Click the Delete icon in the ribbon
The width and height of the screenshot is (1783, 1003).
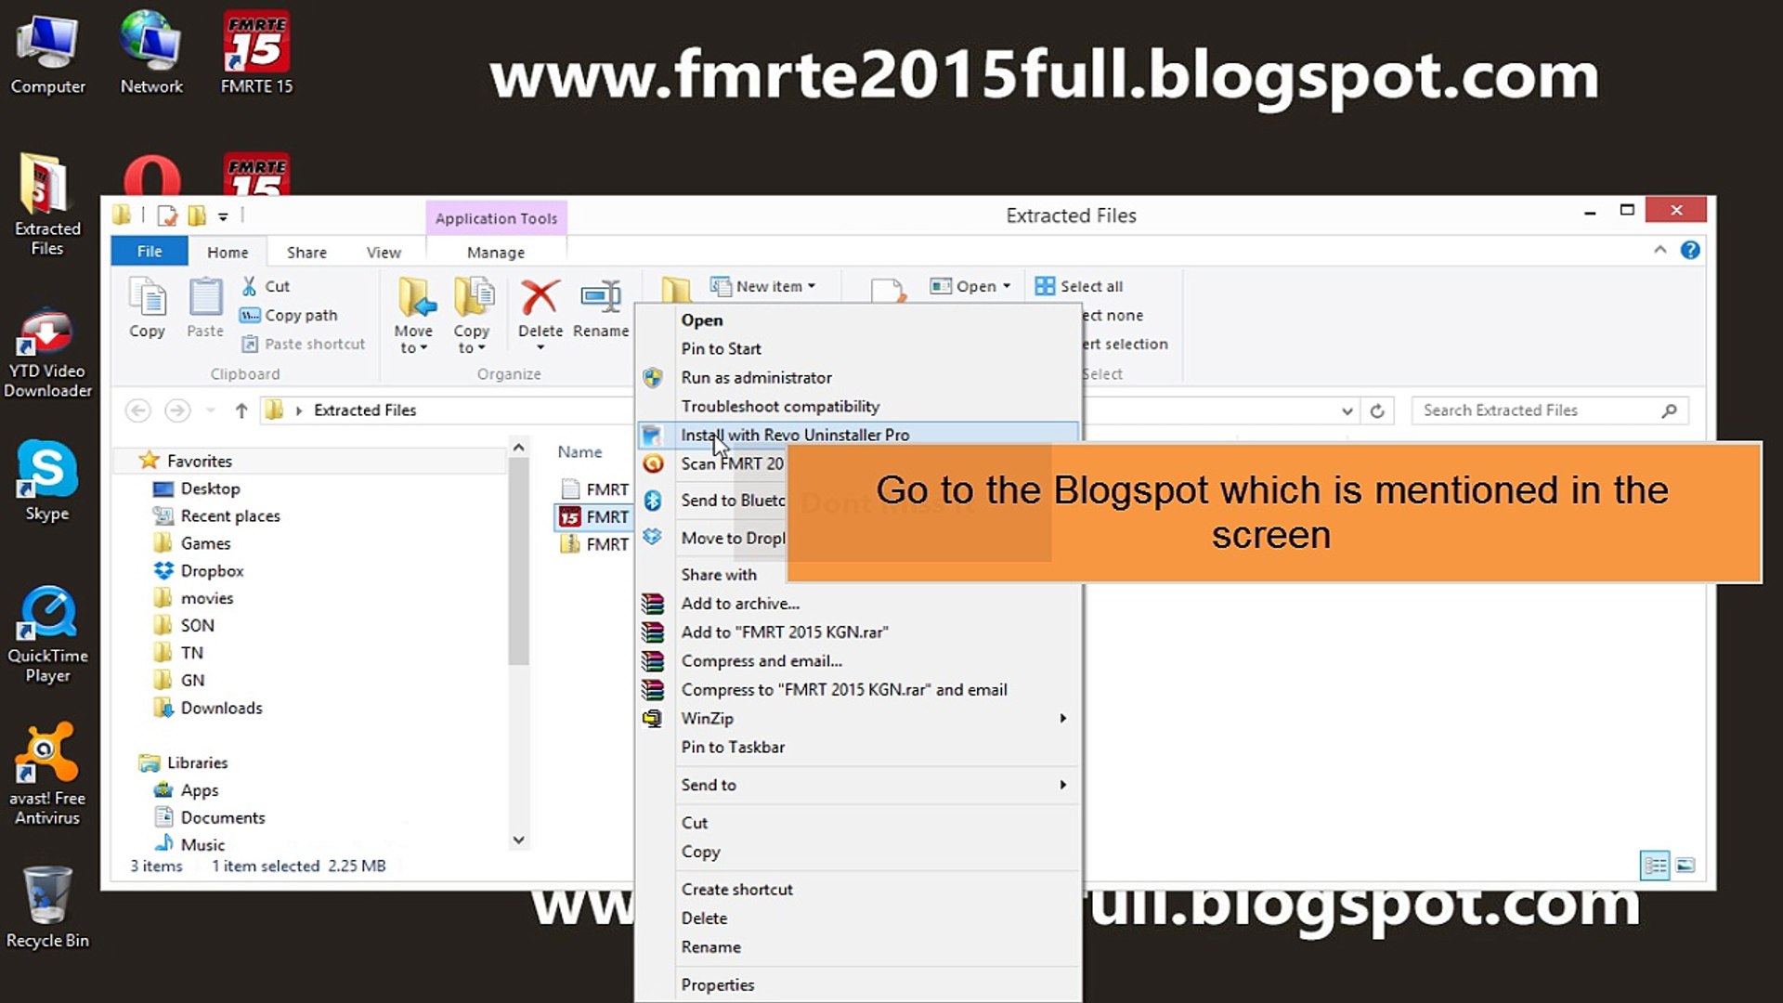pyautogui.click(x=540, y=299)
